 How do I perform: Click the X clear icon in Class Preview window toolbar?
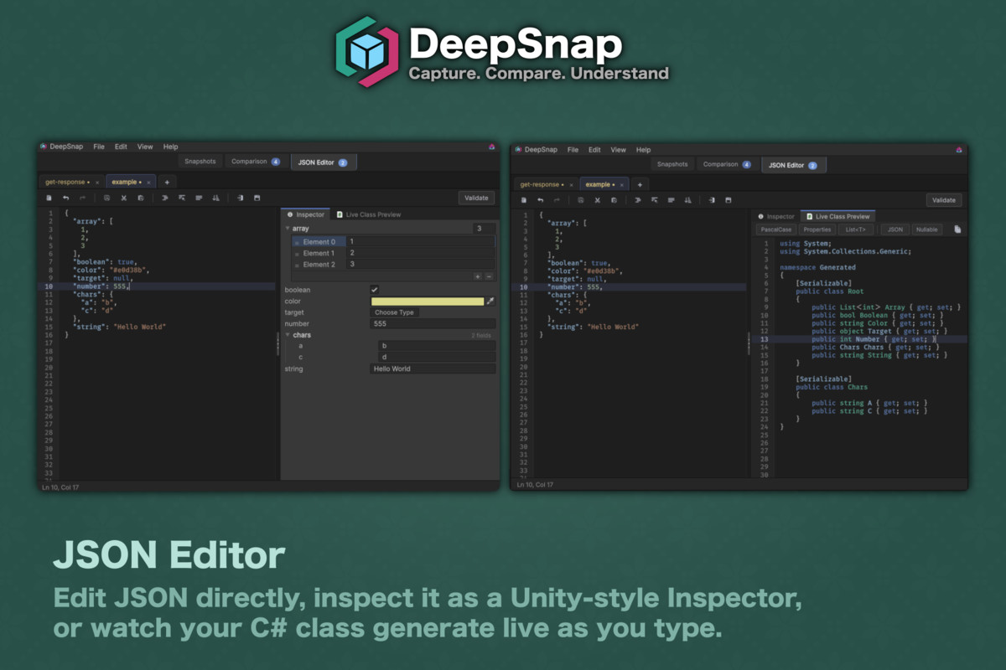click(597, 200)
